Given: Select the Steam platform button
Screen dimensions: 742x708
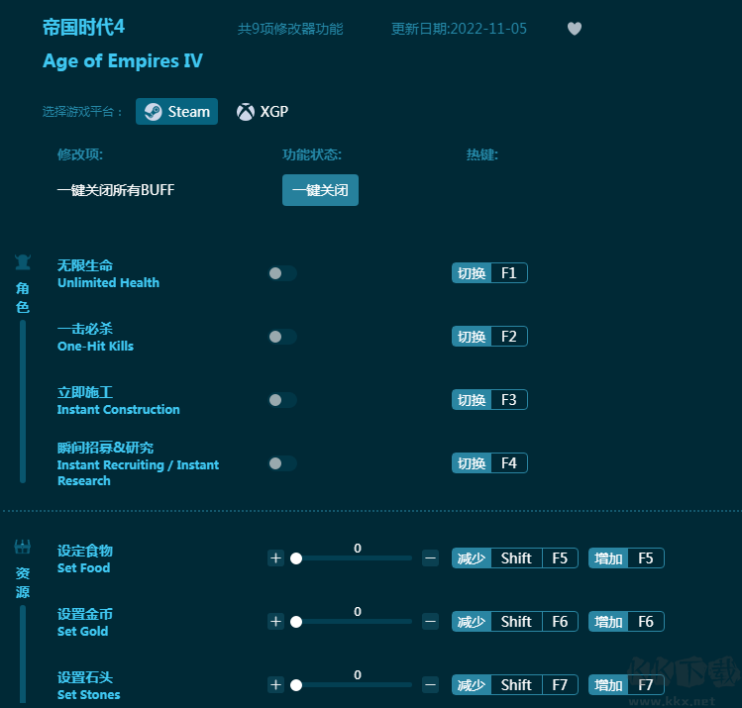Looking at the screenshot, I should click(x=176, y=112).
